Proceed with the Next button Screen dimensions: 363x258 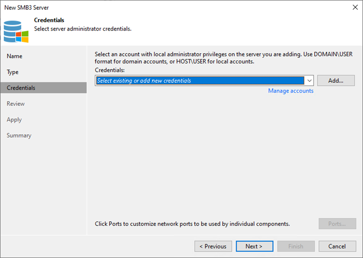point(254,246)
